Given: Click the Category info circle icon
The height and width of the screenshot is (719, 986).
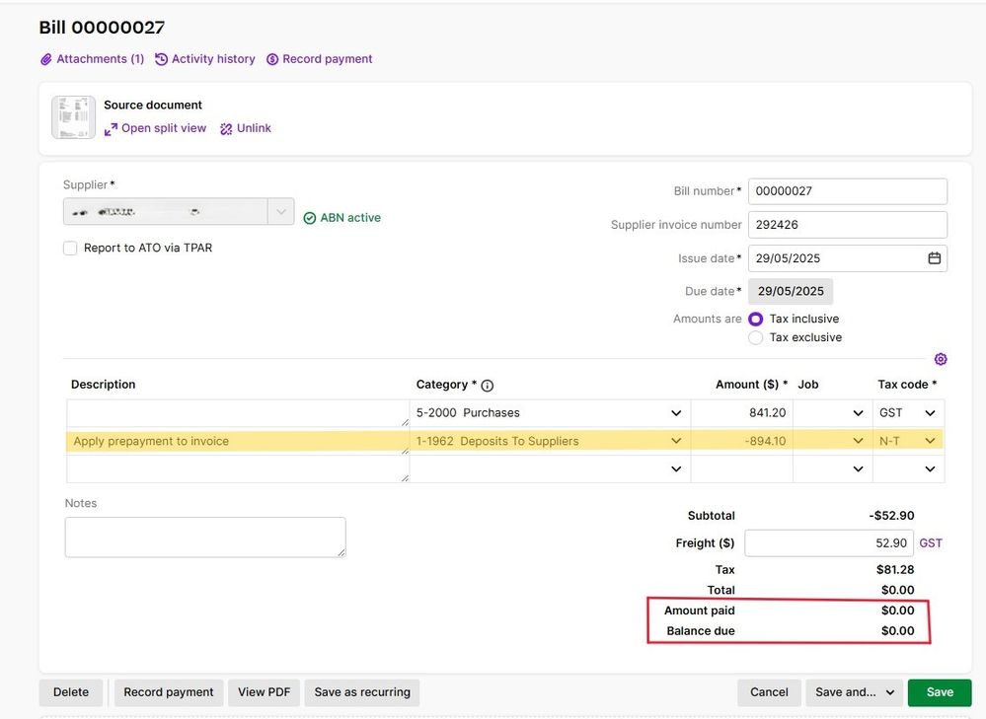Looking at the screenshot, I should tap(487, 386).
